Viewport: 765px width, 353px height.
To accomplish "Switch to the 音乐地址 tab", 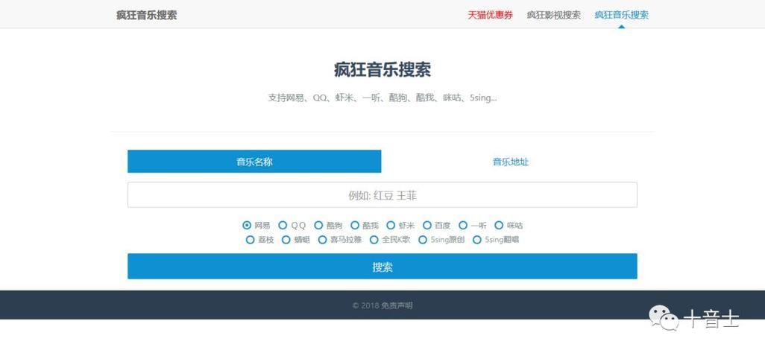I will tap(510, 162).
